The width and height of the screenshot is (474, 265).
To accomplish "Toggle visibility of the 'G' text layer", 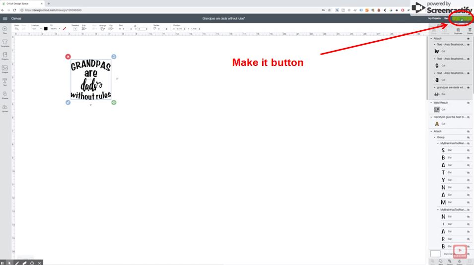I will click(468, 59).
